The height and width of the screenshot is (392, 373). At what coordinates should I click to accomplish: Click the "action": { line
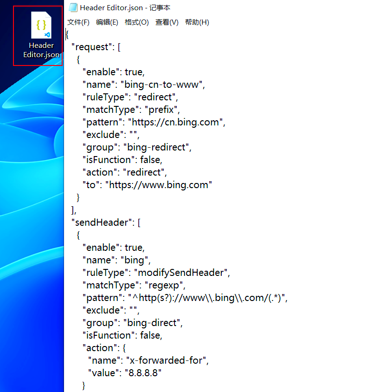pos(104,348)
